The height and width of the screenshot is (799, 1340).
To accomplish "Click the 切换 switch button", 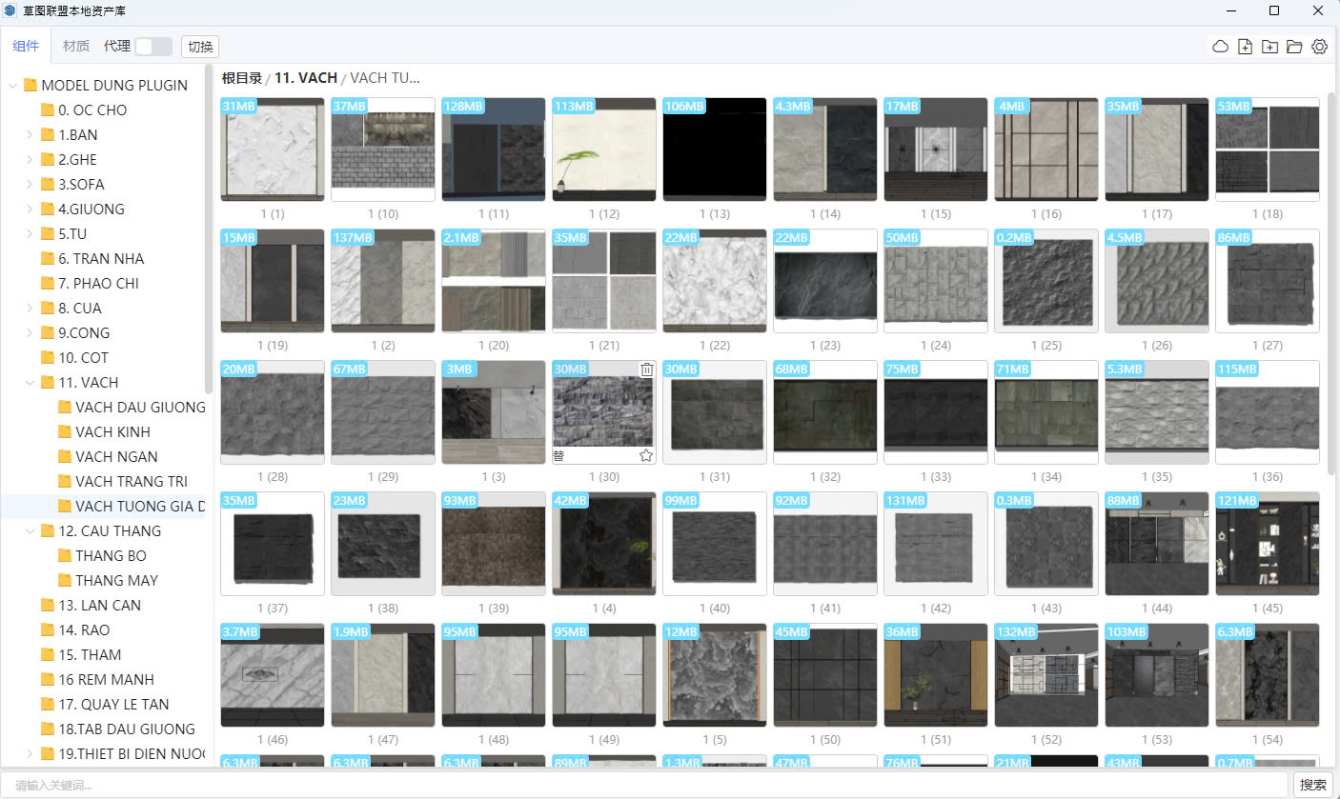I will coord(200,47).
